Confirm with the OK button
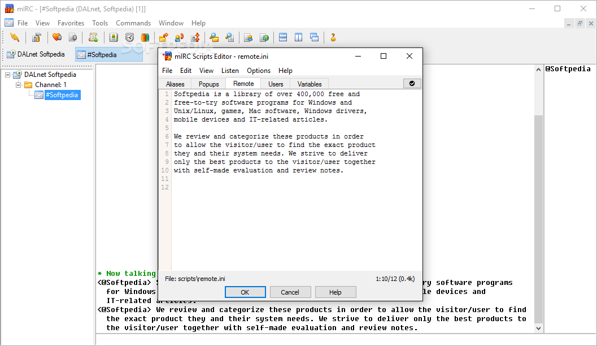597x346 pixels. (x=245, y=292)
